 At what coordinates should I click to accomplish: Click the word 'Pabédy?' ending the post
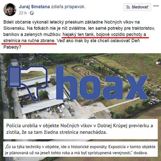[12, 47]
